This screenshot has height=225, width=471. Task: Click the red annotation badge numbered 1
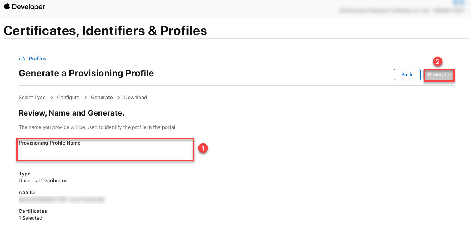[203, 148]
